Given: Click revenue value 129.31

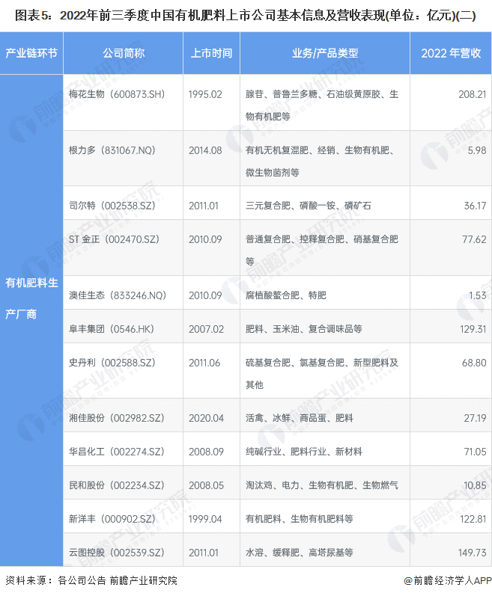Looking at the screenshot, I should point(473,329).
